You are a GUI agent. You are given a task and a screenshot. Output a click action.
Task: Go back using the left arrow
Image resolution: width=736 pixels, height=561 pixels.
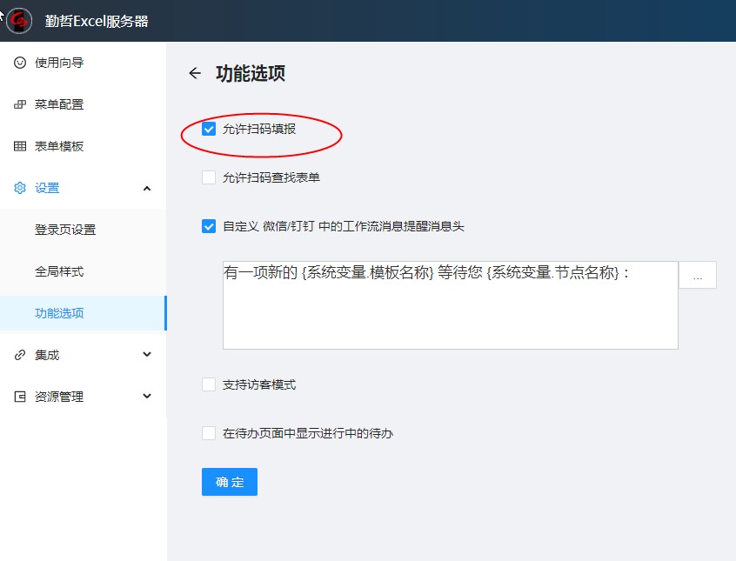click(195, 73)
